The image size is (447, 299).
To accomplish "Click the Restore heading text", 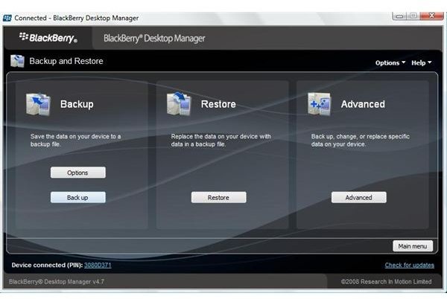I will click(x=218, y=104).
